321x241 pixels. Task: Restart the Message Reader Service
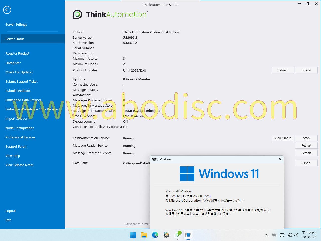tap(306, 145)
